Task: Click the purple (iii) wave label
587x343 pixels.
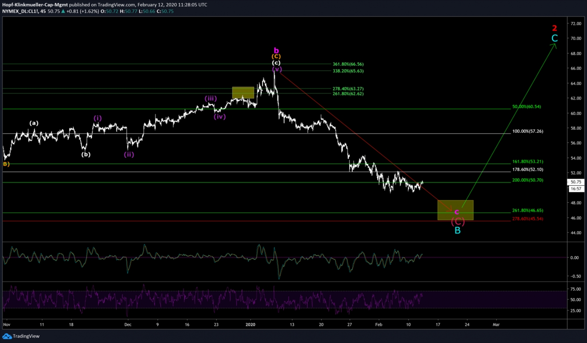Action: coord(210,98)
